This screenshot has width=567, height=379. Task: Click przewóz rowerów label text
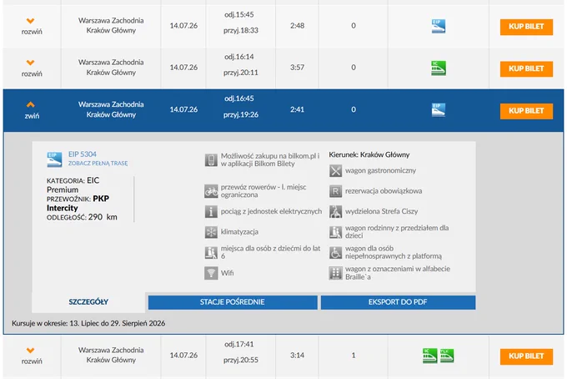tap(263, 191)
